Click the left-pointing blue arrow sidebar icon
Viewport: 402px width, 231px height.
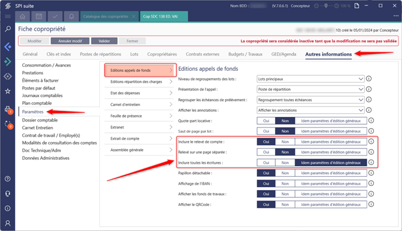tap(8, 47)
